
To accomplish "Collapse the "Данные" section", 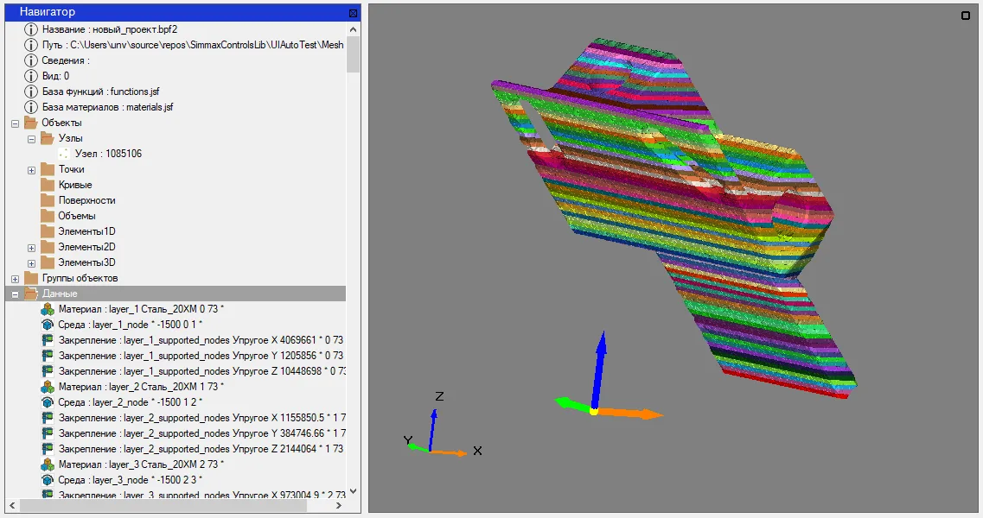I will (x=15, y=294).
